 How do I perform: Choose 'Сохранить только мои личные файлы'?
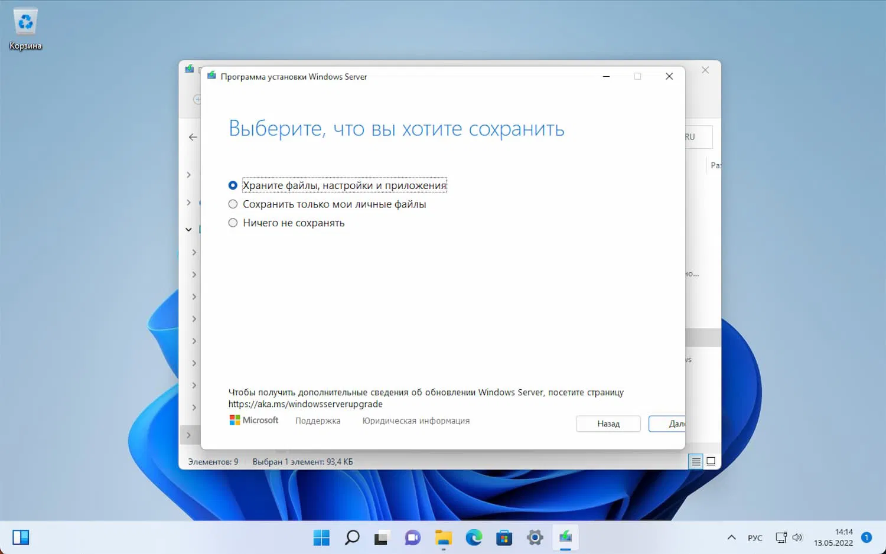tap(327, 204)
